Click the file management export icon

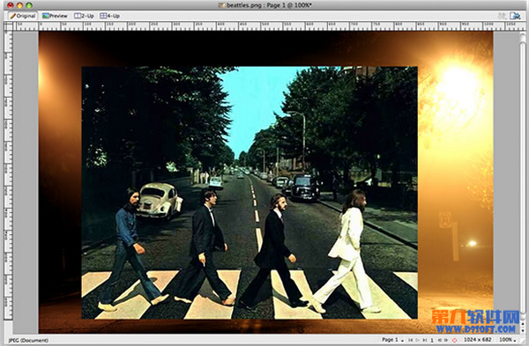515,16
